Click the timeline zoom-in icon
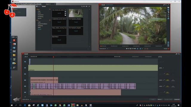Viewport: 191px width, 107px height. (x=27, y=57)
